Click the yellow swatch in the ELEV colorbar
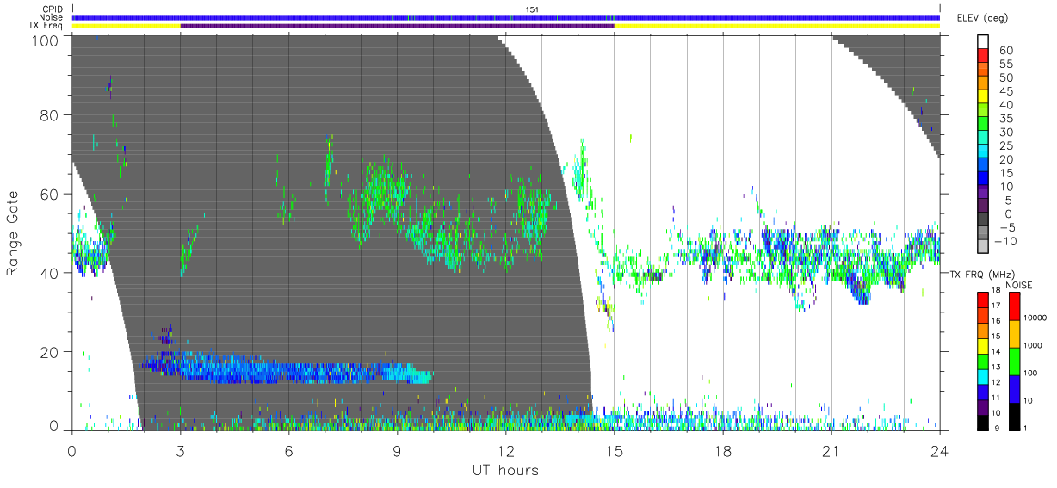This screenshot has height=488, width=1057. point(983,98)
